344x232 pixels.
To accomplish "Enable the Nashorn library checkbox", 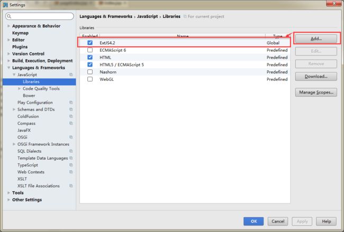I will 90,72.
